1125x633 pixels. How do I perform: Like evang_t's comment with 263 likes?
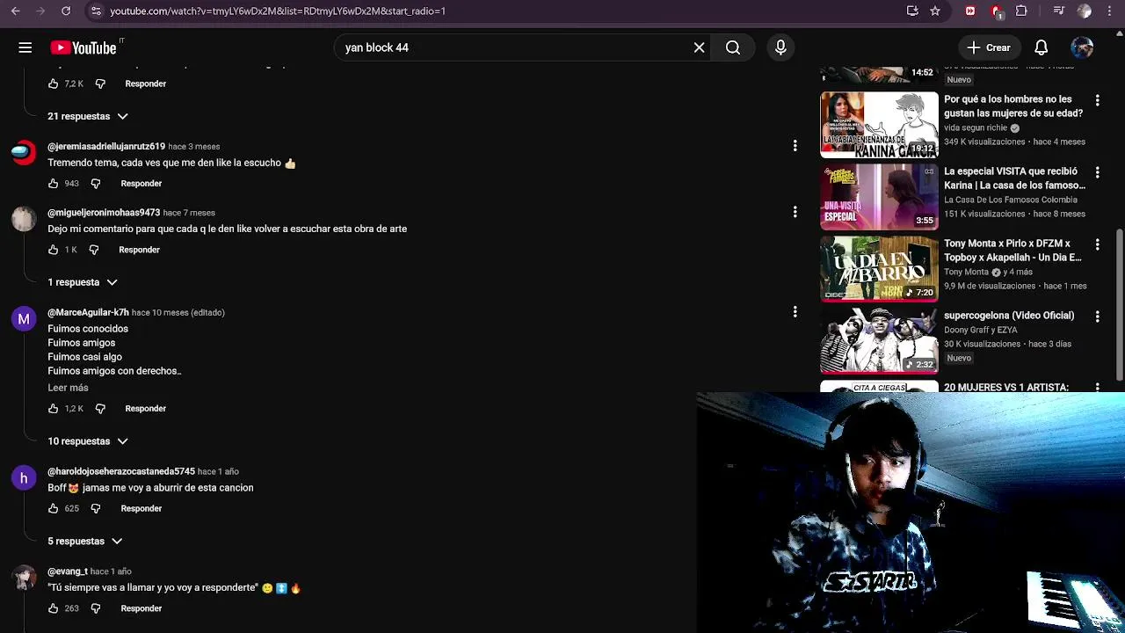(53, 608)
